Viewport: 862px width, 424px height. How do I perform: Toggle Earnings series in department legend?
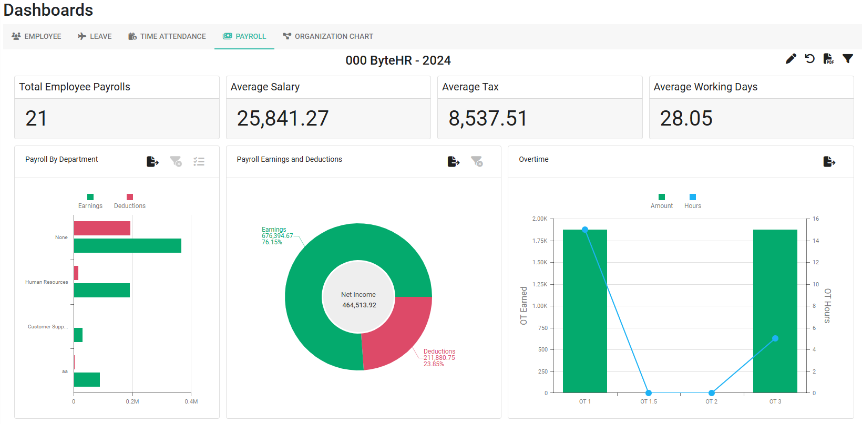[90, 201]
